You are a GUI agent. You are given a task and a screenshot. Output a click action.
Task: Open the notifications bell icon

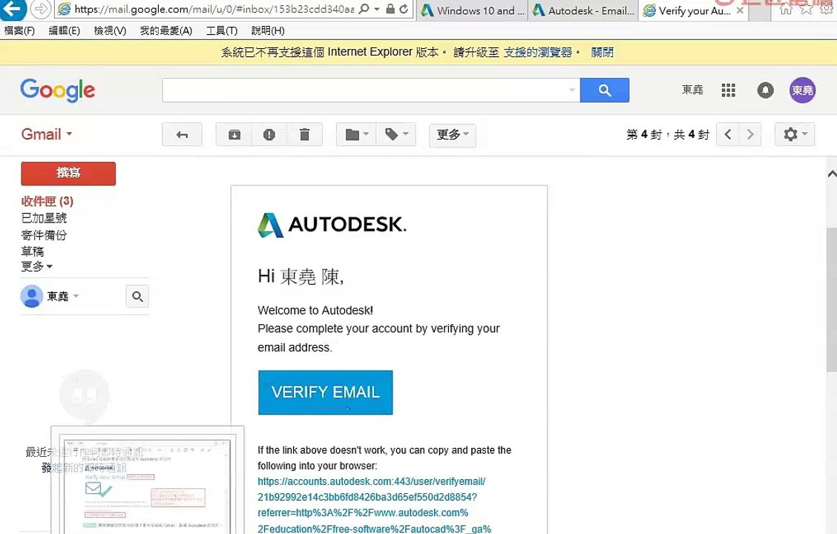(765, 90)
